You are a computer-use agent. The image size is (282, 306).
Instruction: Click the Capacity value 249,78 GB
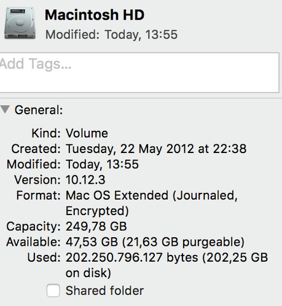[x=96, y=226]
